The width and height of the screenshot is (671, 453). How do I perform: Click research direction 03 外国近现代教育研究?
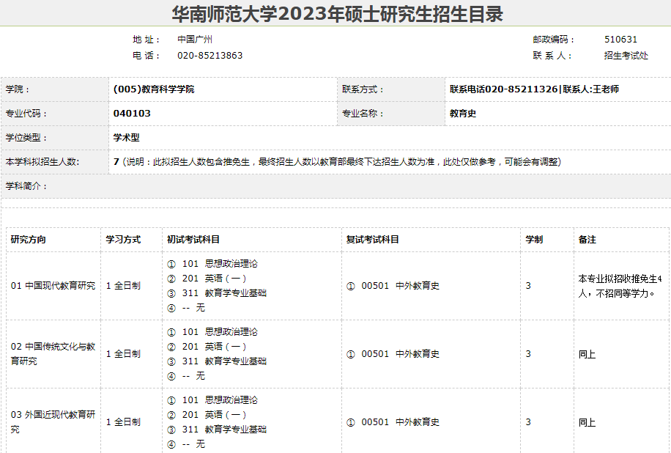[x=53, y=421]
